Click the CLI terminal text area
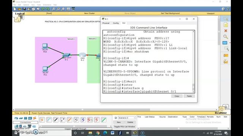 (x=148, y=62)
